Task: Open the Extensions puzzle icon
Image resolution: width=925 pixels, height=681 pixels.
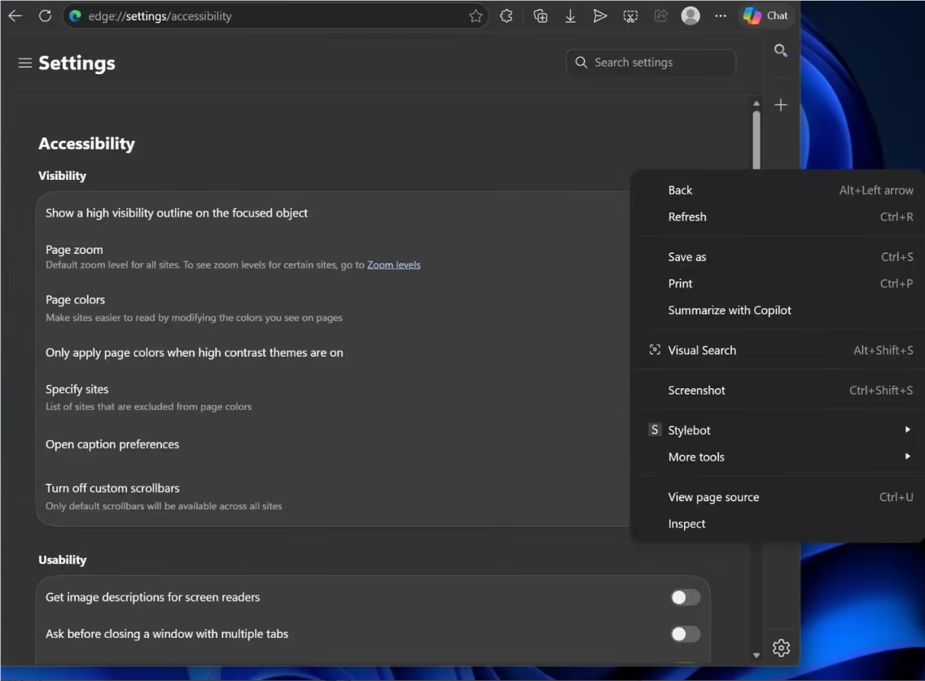Action: coord(506,15)
